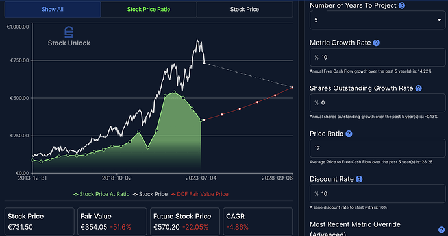Image resolution: width=448 pixels, height=236 pixels.
Task: Open the Number of Years combo box showing 5
Action: tap(377, 20)
